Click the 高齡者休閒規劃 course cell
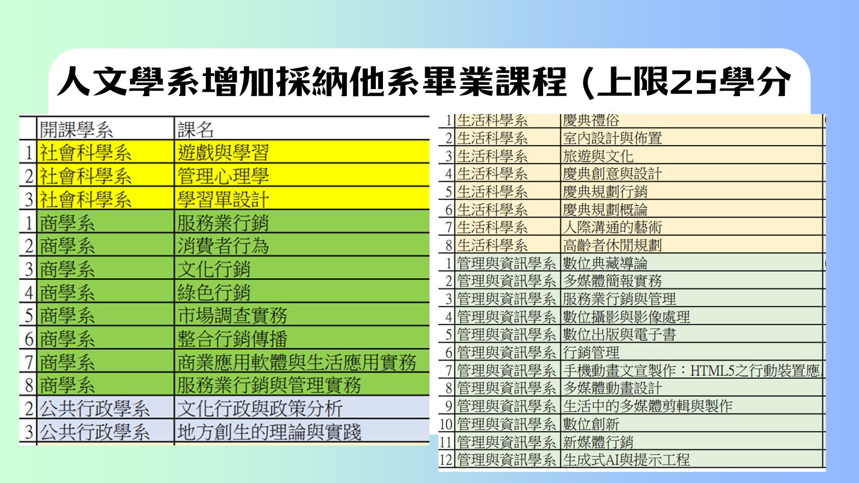The width and height of the screenshot is (859, 483). tap(612, 245)
